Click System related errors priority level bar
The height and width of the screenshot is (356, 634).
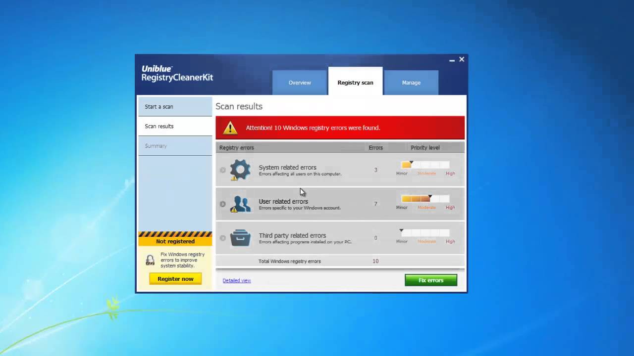[x=425, y=165]
